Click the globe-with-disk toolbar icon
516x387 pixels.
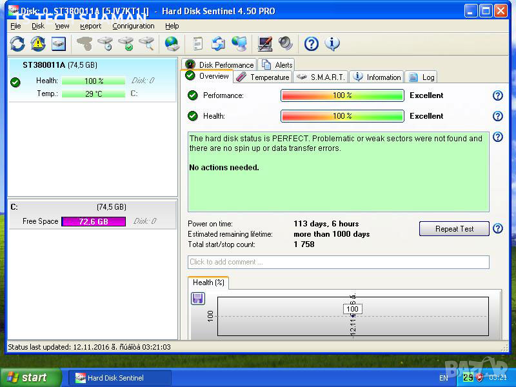coord(172,44)
